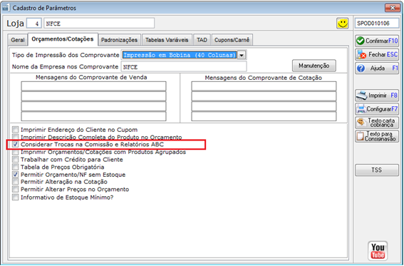
Task: Click the Manutenção button
Action: (314, 66)
